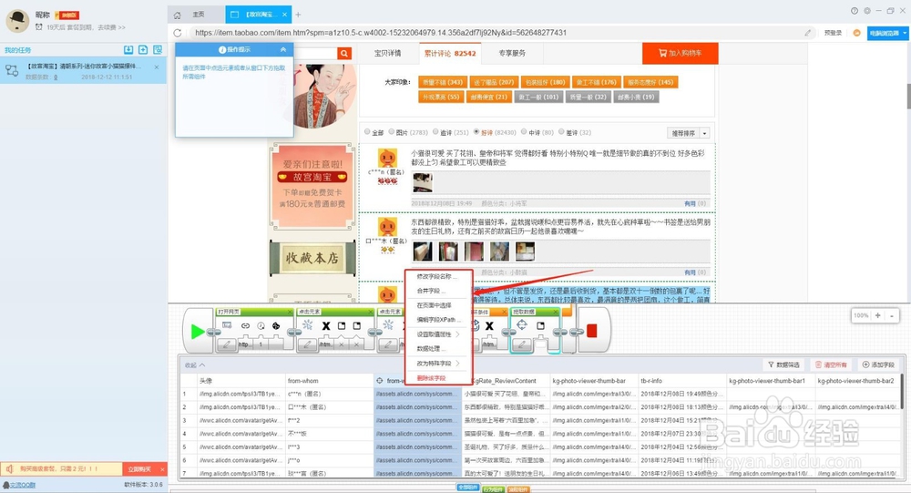Open the 电脑浏览器 browser mode dropdown

(x=887, y=33)
